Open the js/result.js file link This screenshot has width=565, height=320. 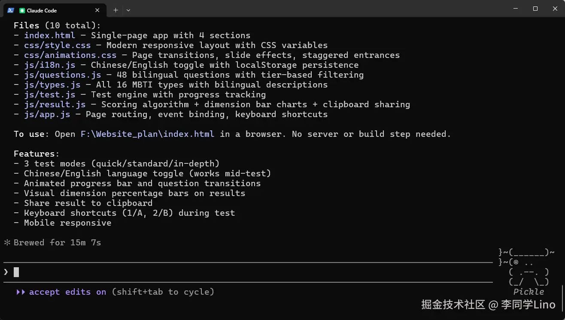click(55, 105)
